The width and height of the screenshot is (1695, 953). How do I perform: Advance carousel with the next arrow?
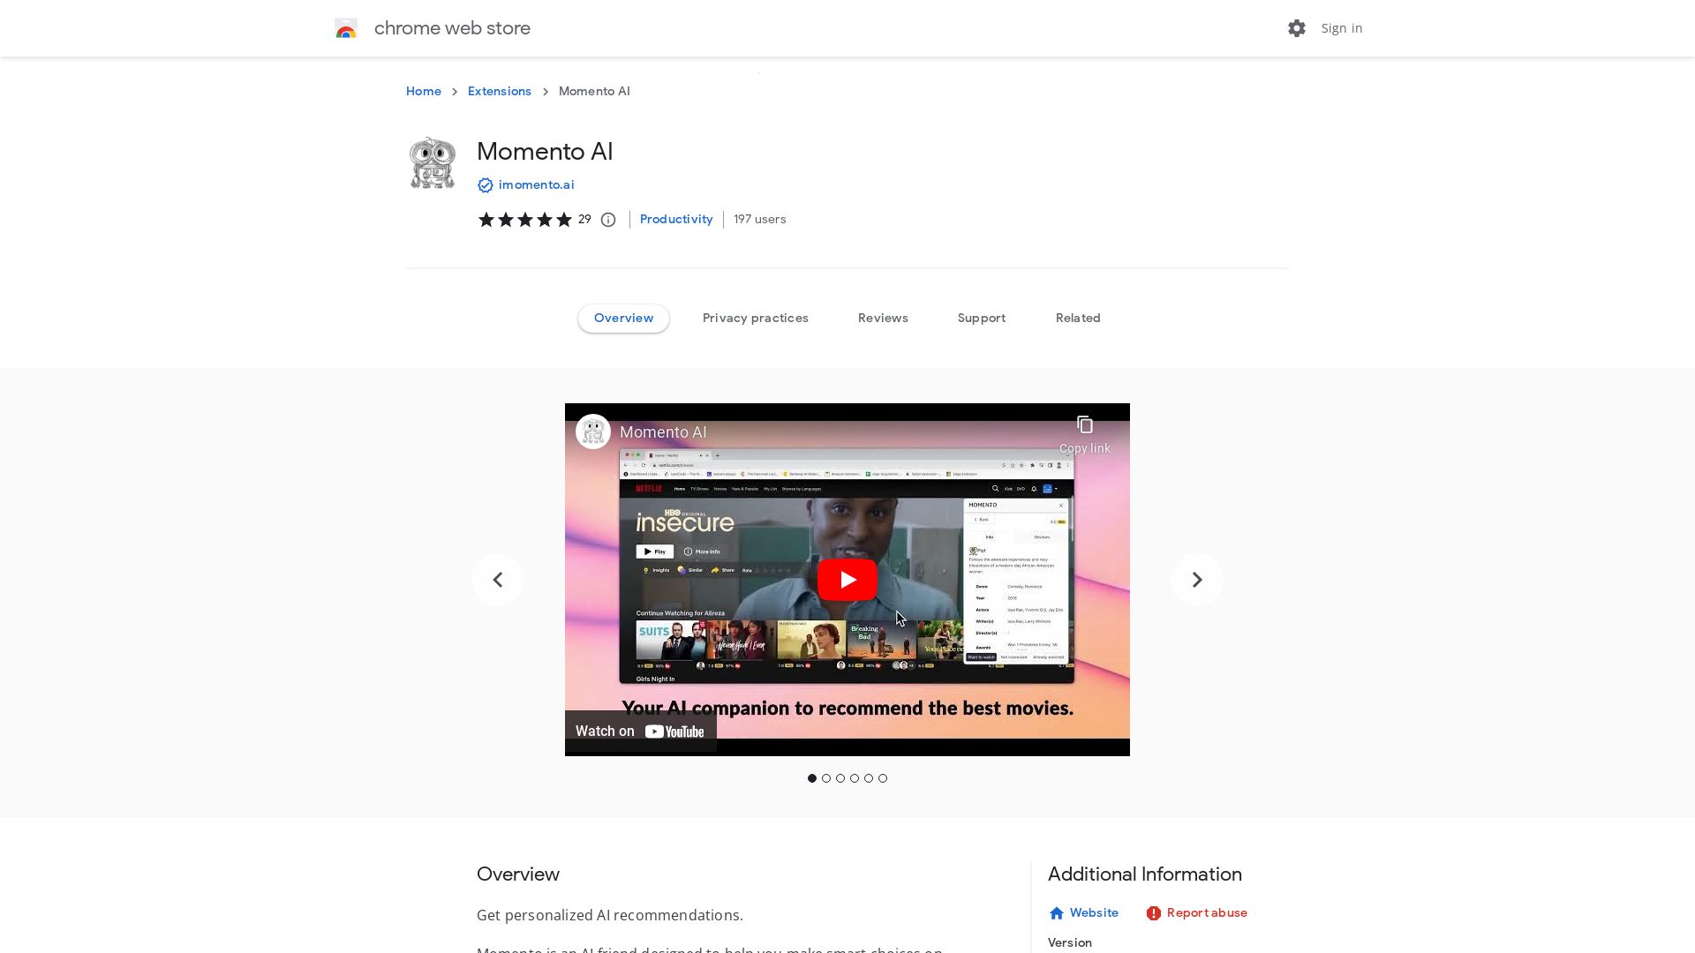(x=1196, y=579)
